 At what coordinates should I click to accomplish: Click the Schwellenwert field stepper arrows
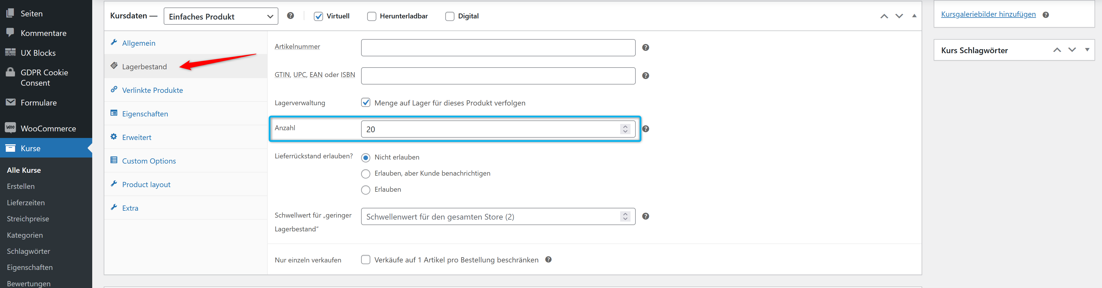coord(625,216)
